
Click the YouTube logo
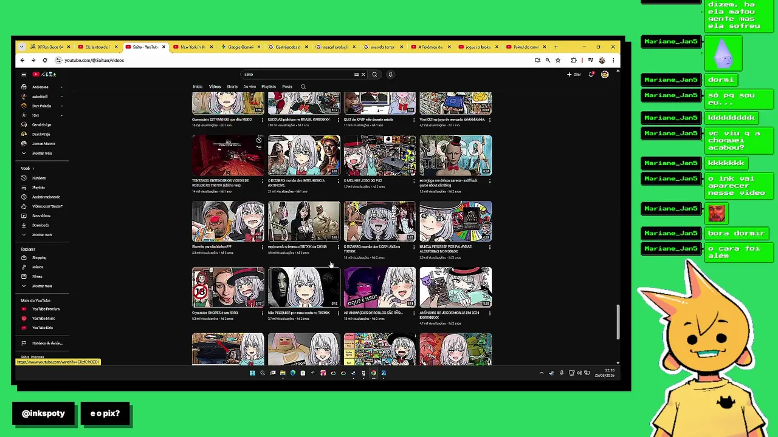[44, 75]
